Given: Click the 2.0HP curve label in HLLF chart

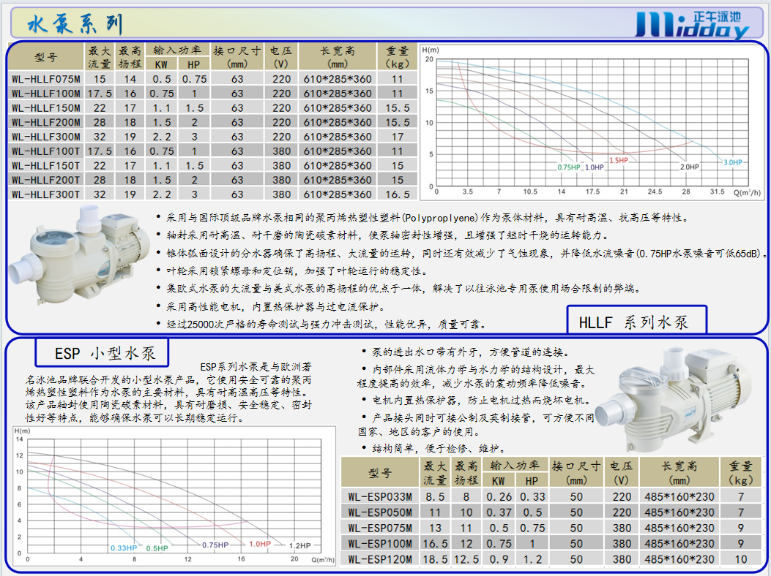Looking at the screenshot, I should 690,167.
